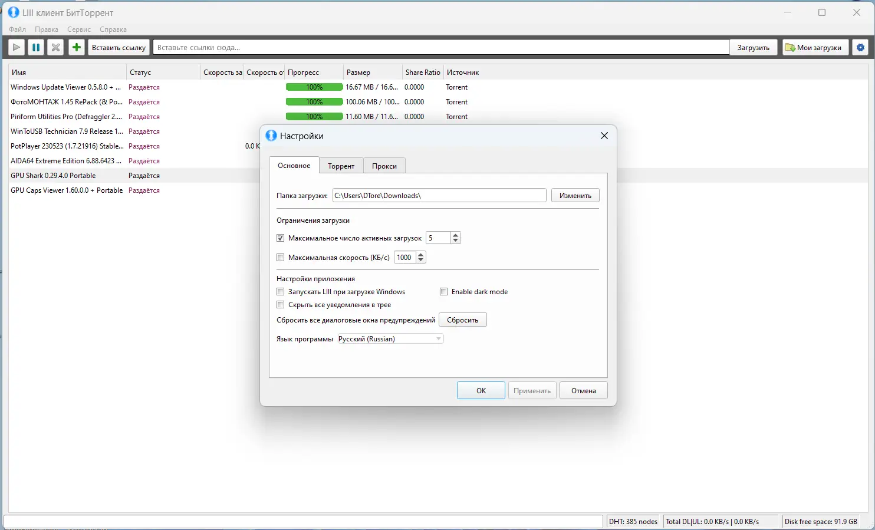This screenshot has height=530, width=875.
Task: Open Мои загрузки folder button
Action: click(816, 47)
